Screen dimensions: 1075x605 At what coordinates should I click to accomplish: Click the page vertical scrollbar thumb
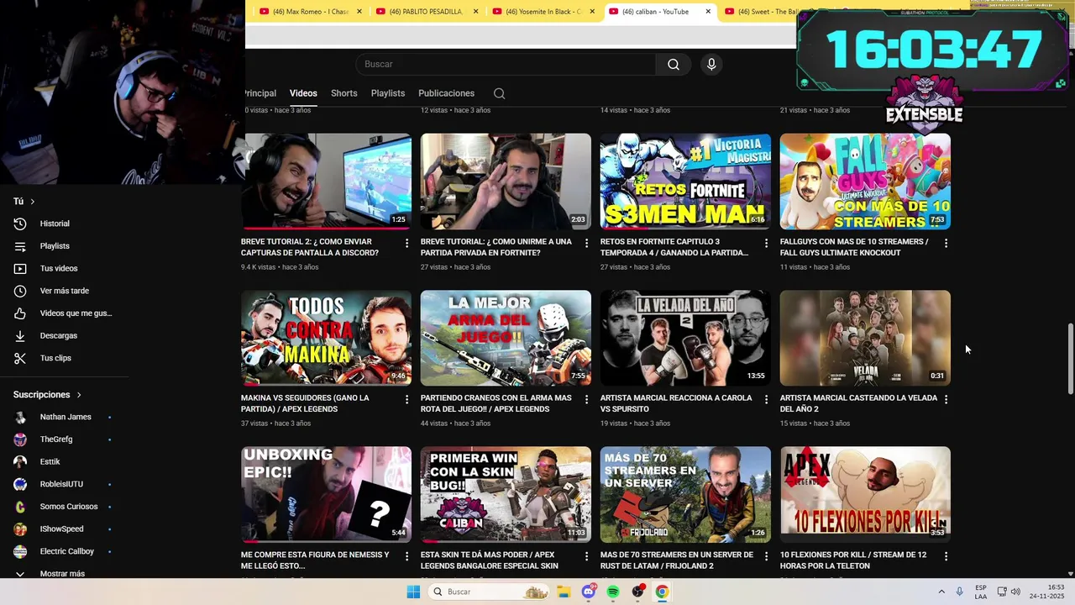(x=1070, y=358)
